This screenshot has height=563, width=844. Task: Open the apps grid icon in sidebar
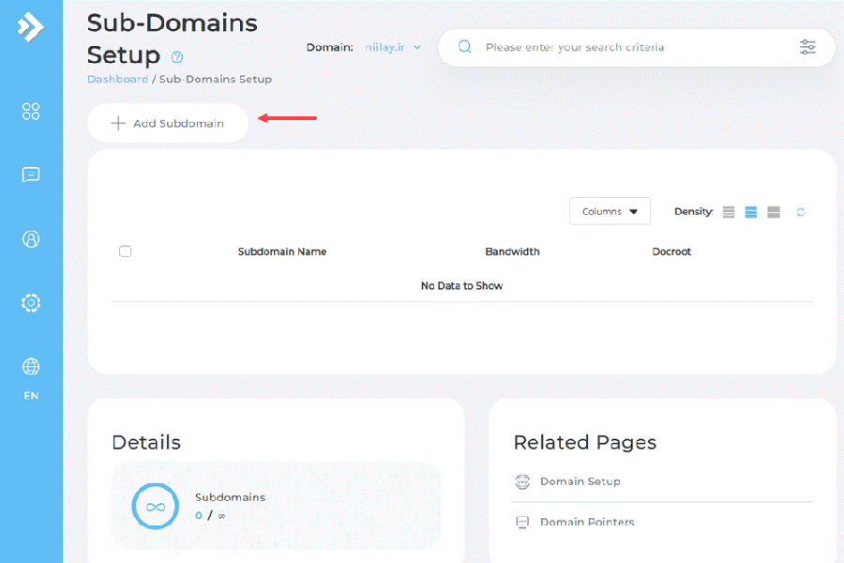click(31, 112)
